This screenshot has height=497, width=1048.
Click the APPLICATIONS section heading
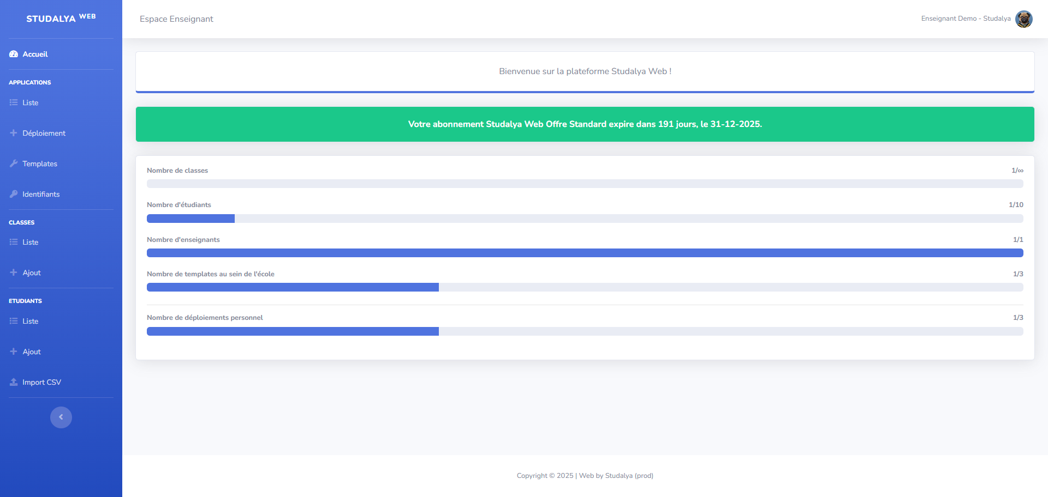point(30,82)
